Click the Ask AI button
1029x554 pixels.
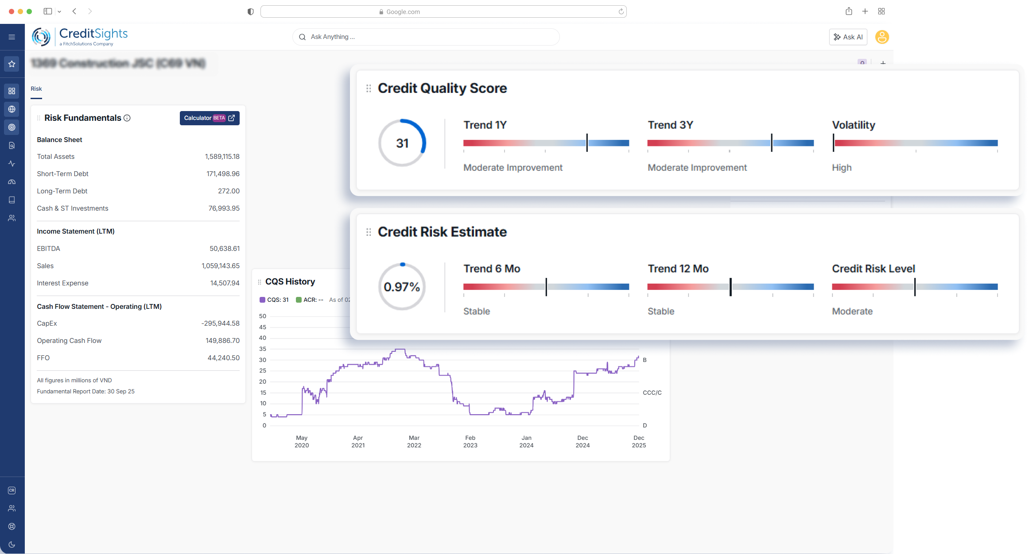click(848, 37)
